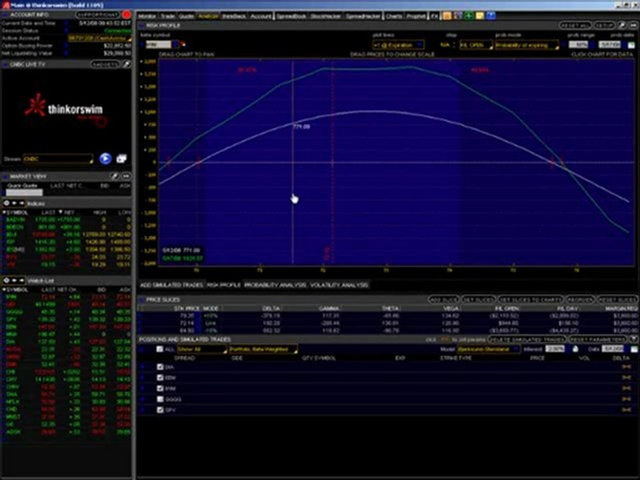Toggle the DIA position checkbox
This screenshot has width=640, height=480.
(160, 367)
